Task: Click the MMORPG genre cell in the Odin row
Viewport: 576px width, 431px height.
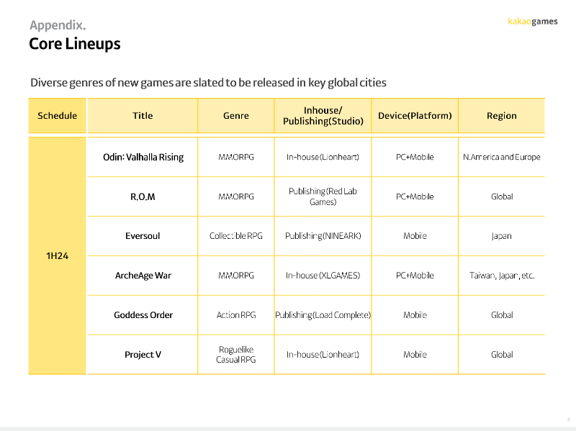Action: [x=236, y=157]
